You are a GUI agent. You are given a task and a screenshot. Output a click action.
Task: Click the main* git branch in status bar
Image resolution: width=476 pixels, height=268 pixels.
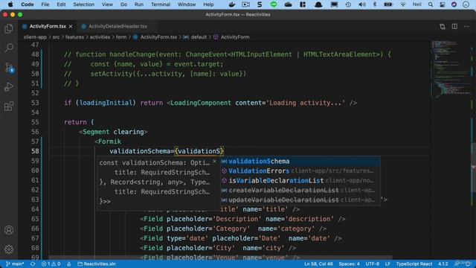(x=15, y=264)
